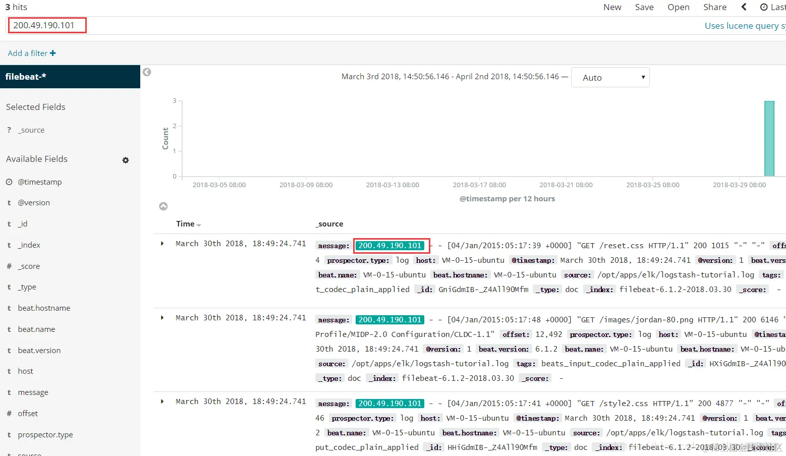Switch to Open saved searches

tap(678, 7)
